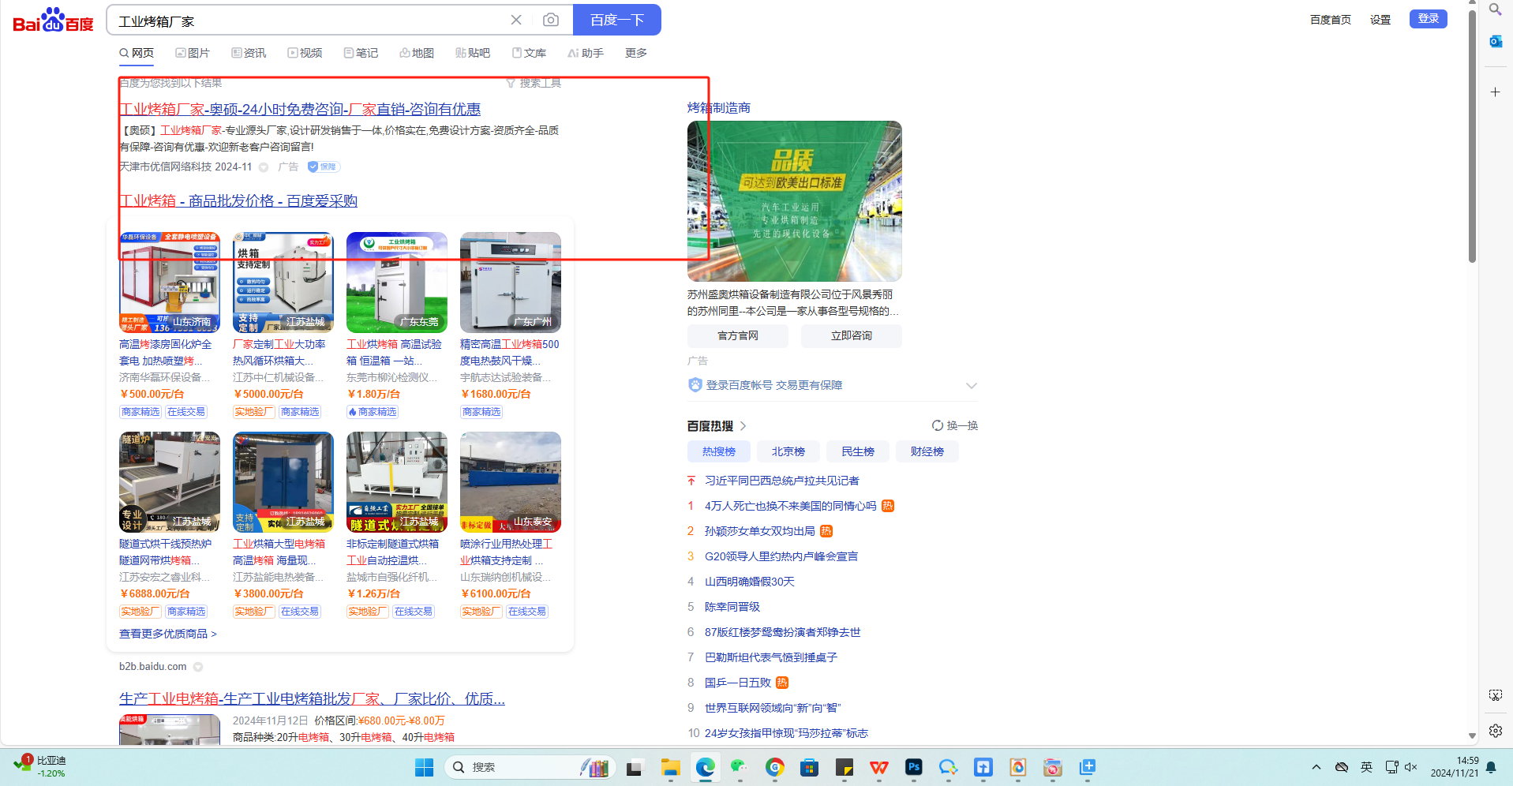Open hot search 山西明确婚假30天

click(x=750, y=582)
